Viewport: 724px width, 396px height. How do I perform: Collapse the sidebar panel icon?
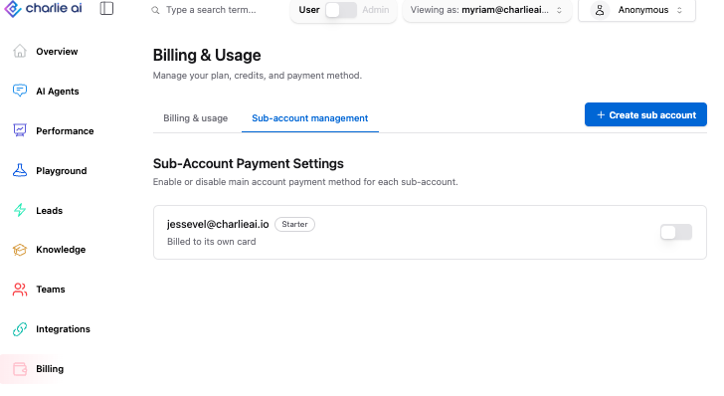[x=106, y=8]
